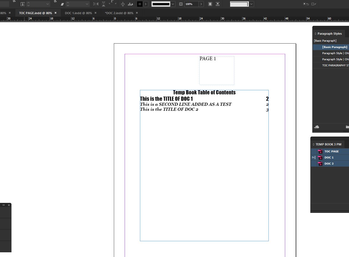
Task: Close the *DOC 2.indd tab
Action: click(x=137, y=13)
